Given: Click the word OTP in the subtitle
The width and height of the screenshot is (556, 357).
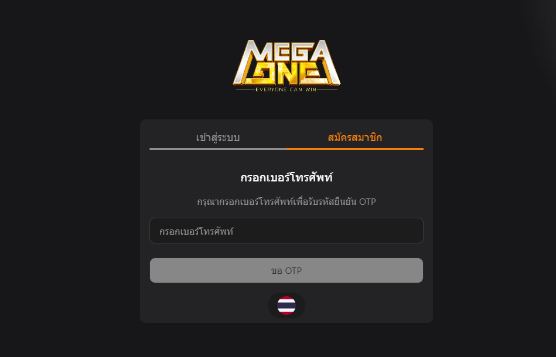Looking at the screenshot, I should click(x=367, y=201).
